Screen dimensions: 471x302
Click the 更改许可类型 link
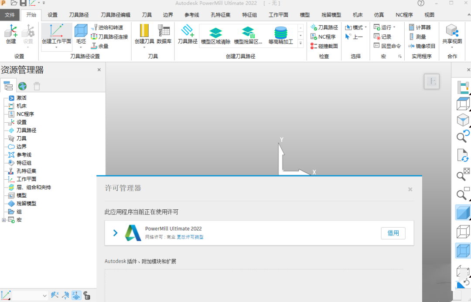coord(190,237)
